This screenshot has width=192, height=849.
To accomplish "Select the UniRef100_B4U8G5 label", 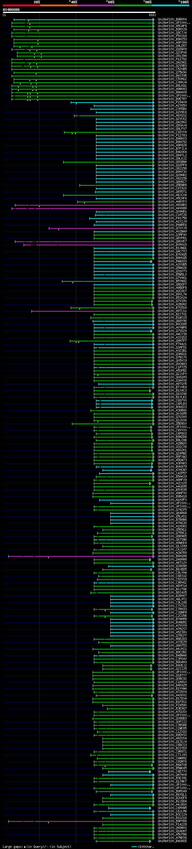I will [172, 841].
